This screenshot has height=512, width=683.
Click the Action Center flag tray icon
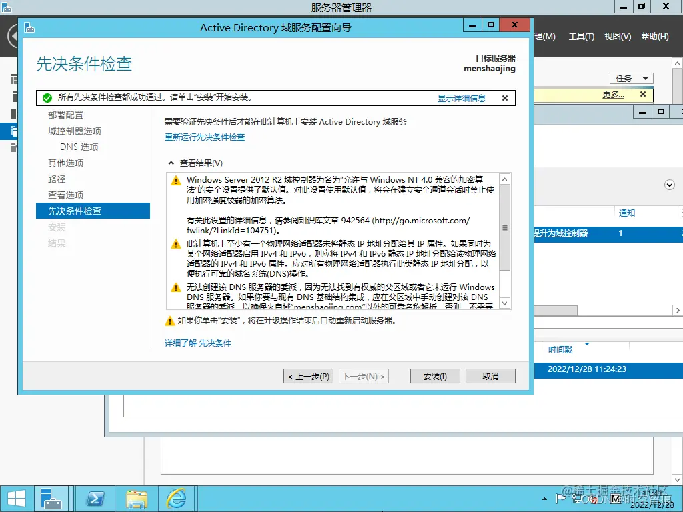pyautogui.click(x=560, y=499)
